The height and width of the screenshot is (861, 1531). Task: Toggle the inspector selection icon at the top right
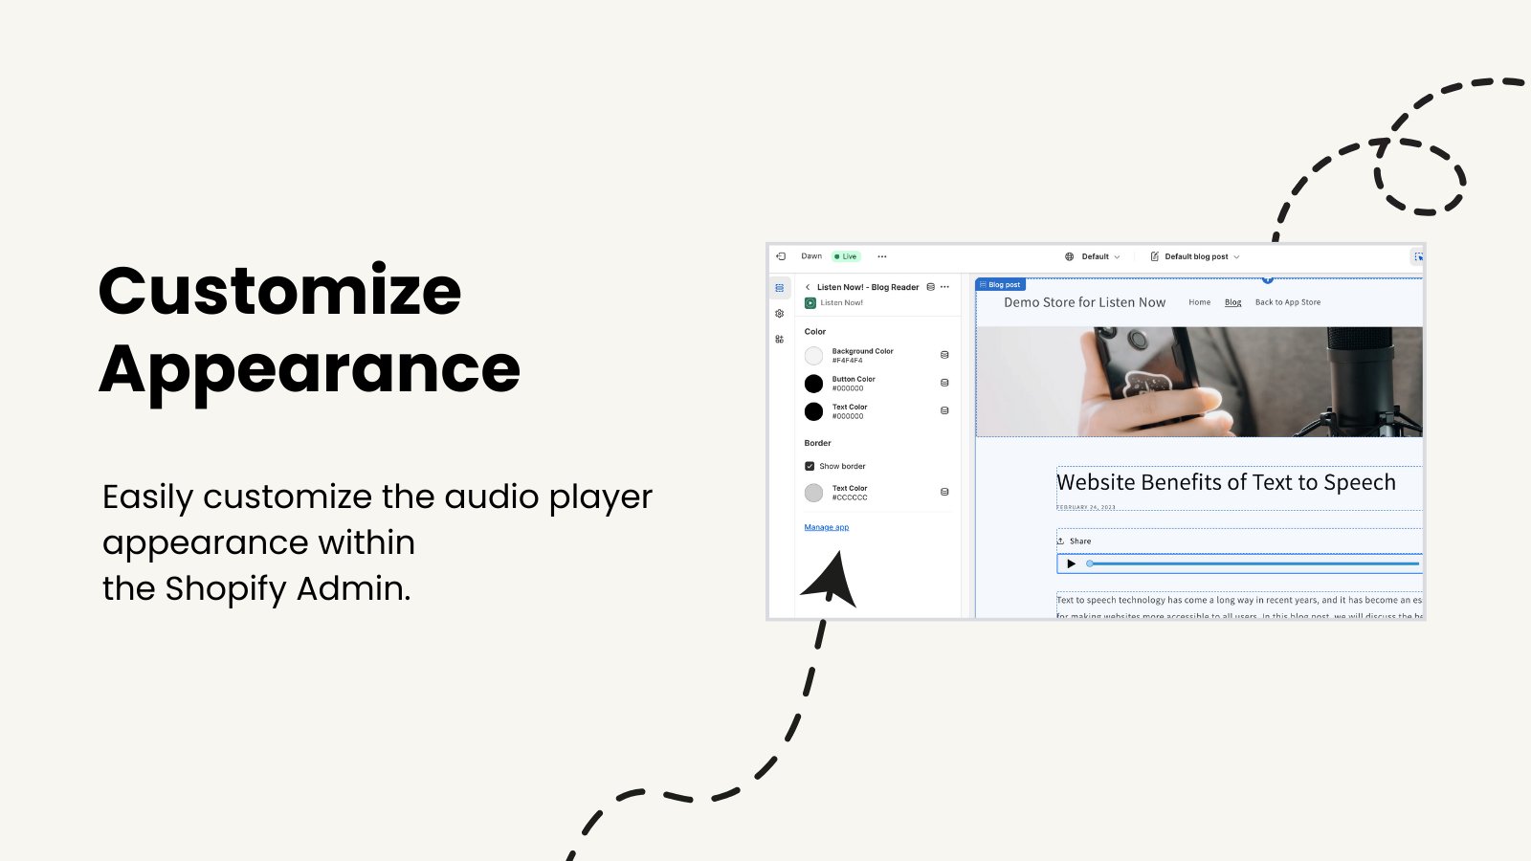click(1417, 256)
